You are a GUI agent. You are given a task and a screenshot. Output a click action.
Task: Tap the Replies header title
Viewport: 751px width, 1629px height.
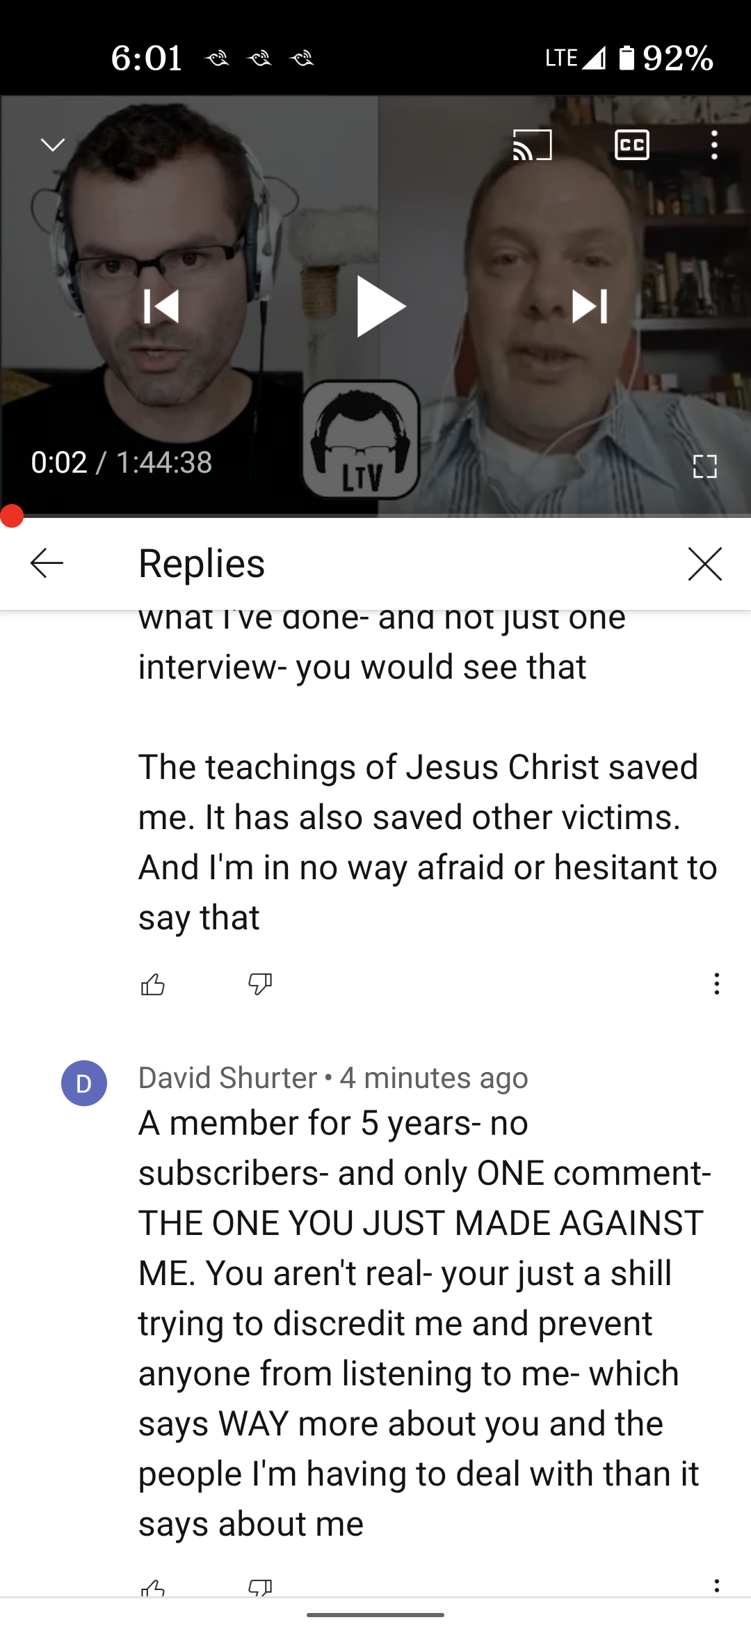point(202,563)
